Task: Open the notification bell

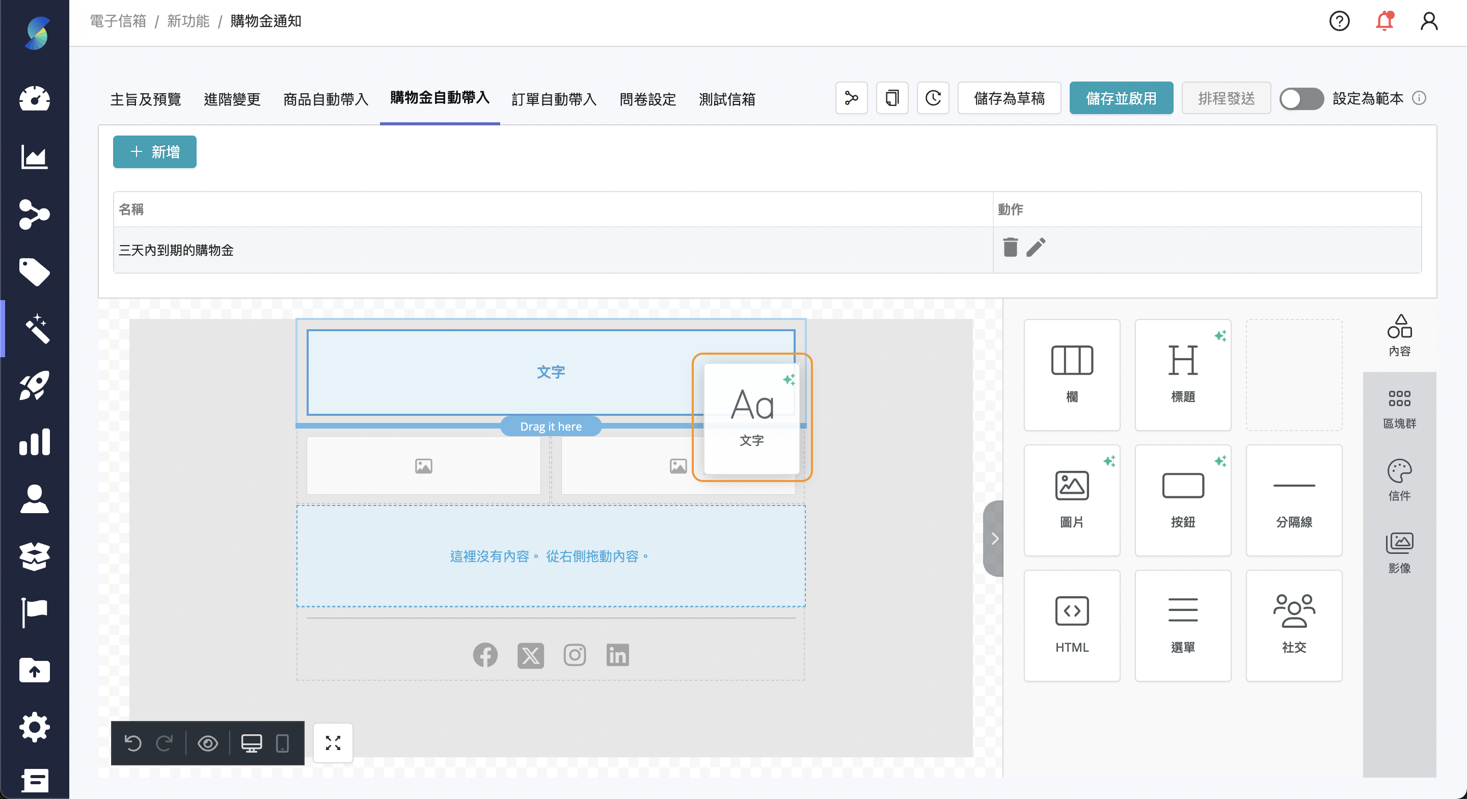Action: [1384, 21]
